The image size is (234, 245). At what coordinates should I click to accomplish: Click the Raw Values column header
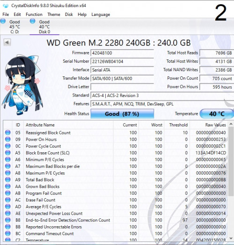point(209,125)
